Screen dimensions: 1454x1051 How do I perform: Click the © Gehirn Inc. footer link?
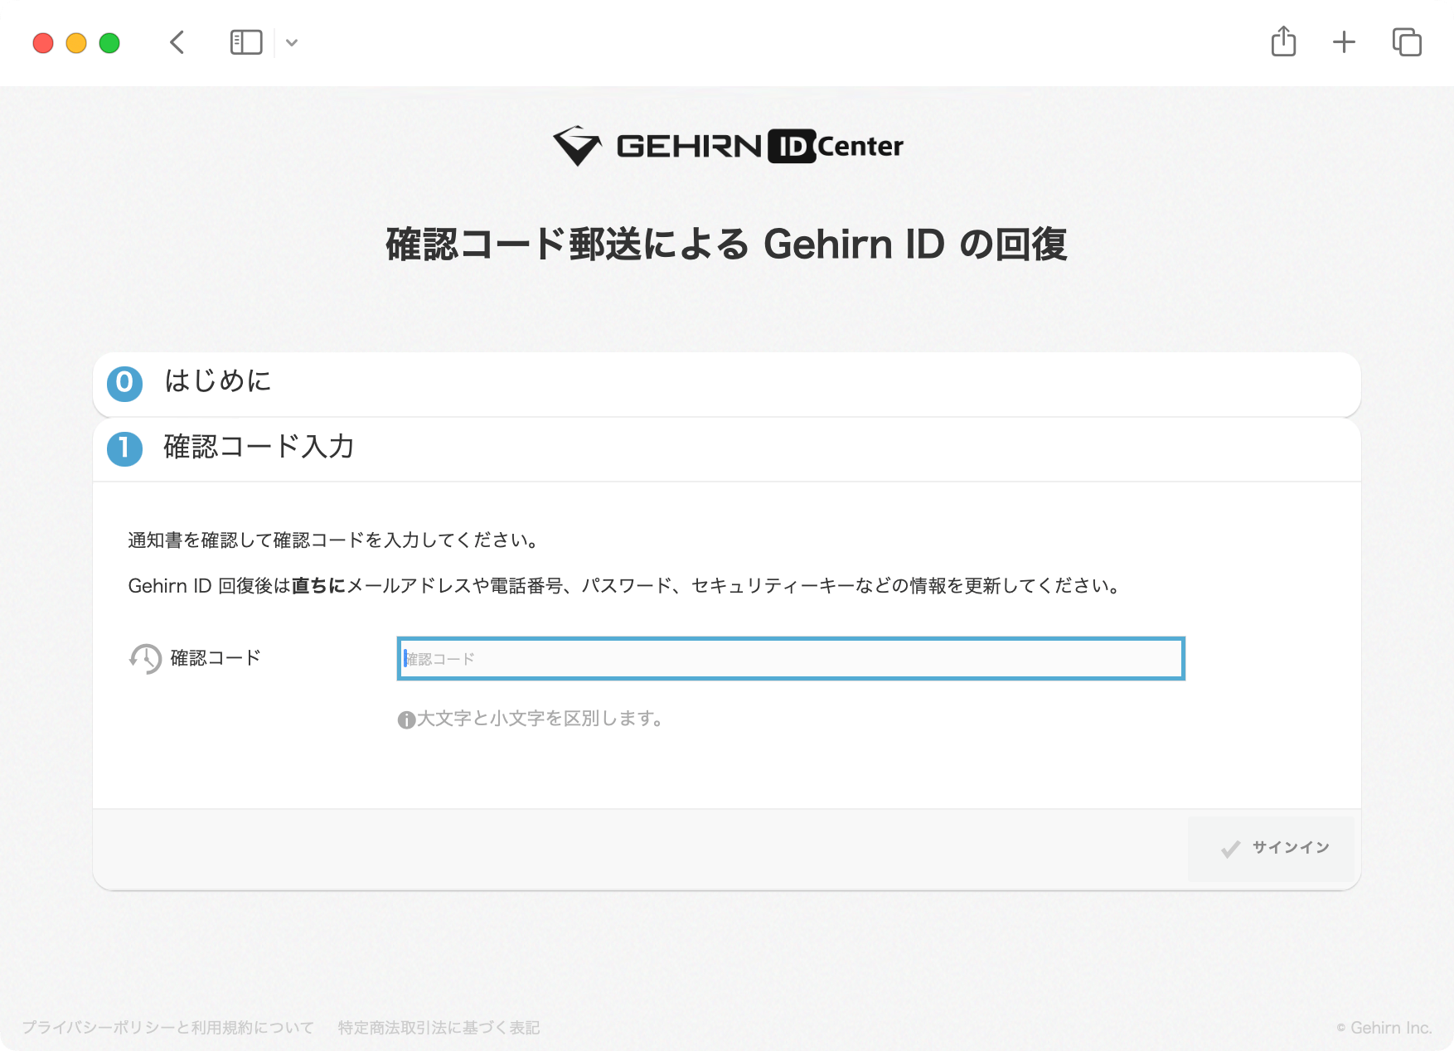point(1384,1028)
